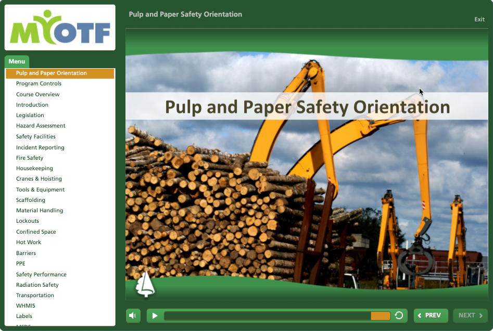Select Hazard Assessment in the menu
The image size is (493, 331).
point(41,126)
